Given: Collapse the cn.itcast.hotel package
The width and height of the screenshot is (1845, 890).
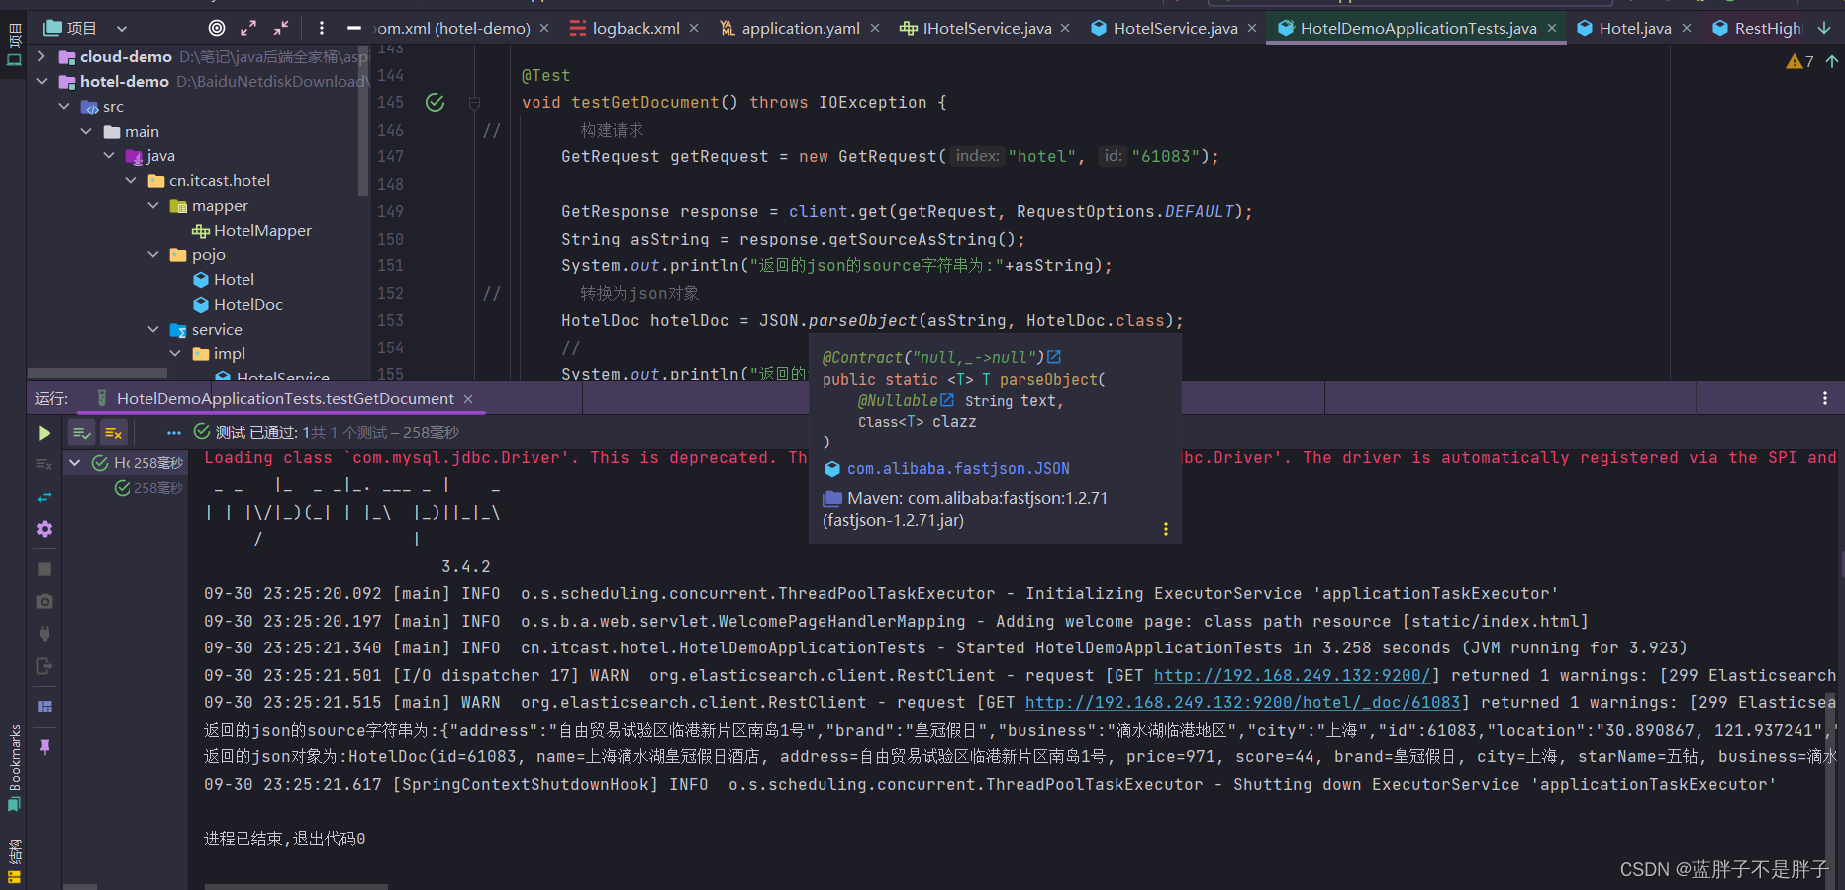Looking at the screenshot, I should pyautogui.click(x=131, y=180).
